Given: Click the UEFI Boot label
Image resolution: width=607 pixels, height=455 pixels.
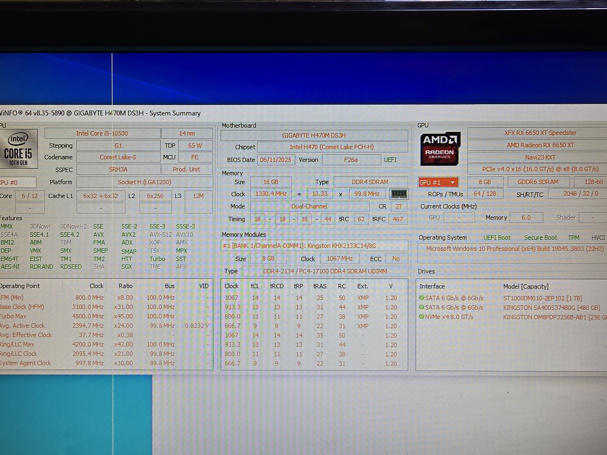Looking at the screenshot, I should (x=497, y=238).
